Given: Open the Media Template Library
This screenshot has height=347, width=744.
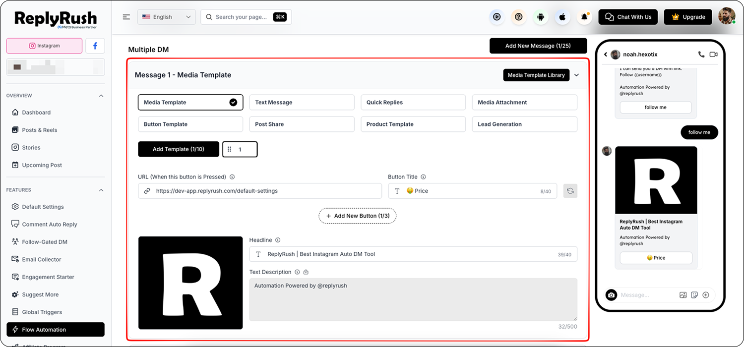Looking at the screenshot, I should 536,75.
